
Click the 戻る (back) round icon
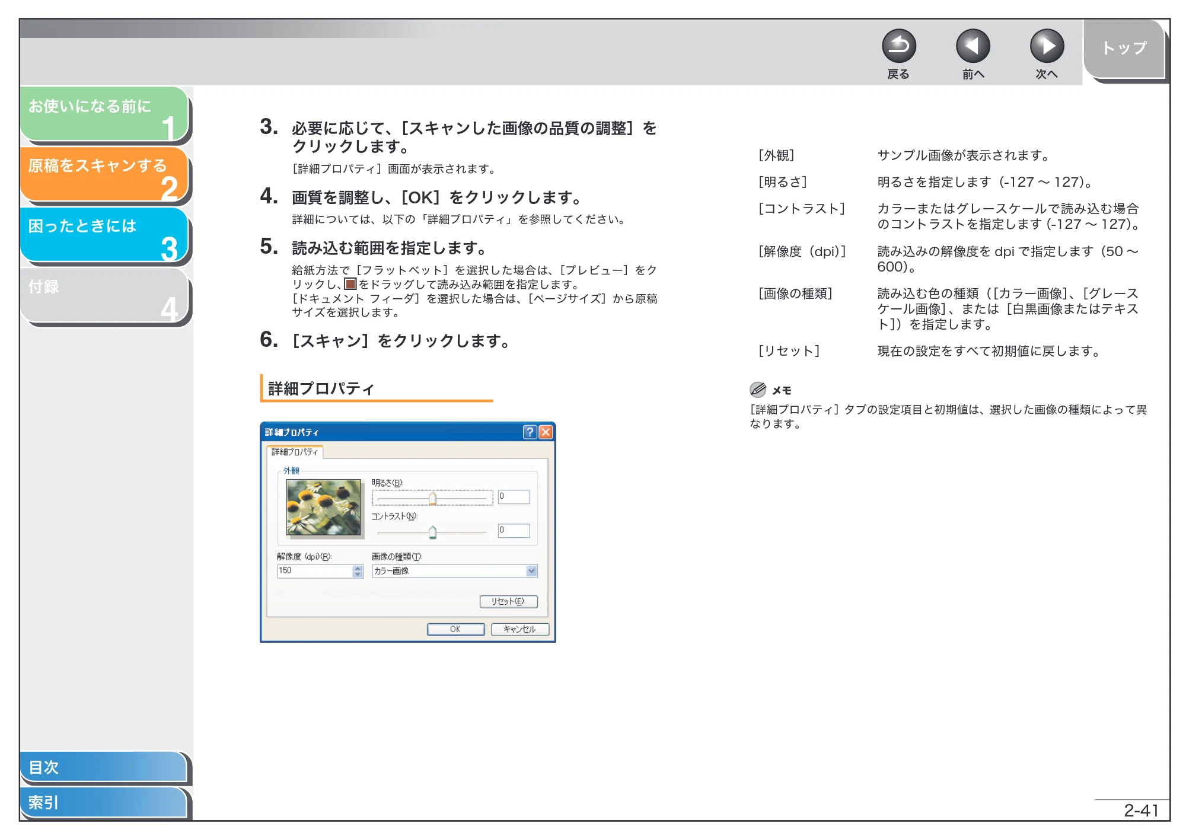point(898,46)
